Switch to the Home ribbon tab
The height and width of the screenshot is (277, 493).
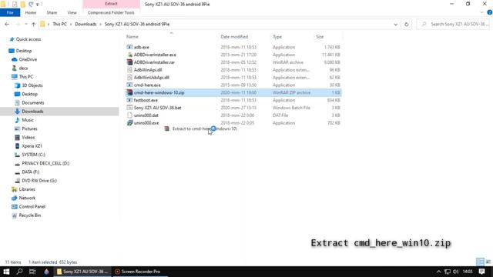[31, 12]
